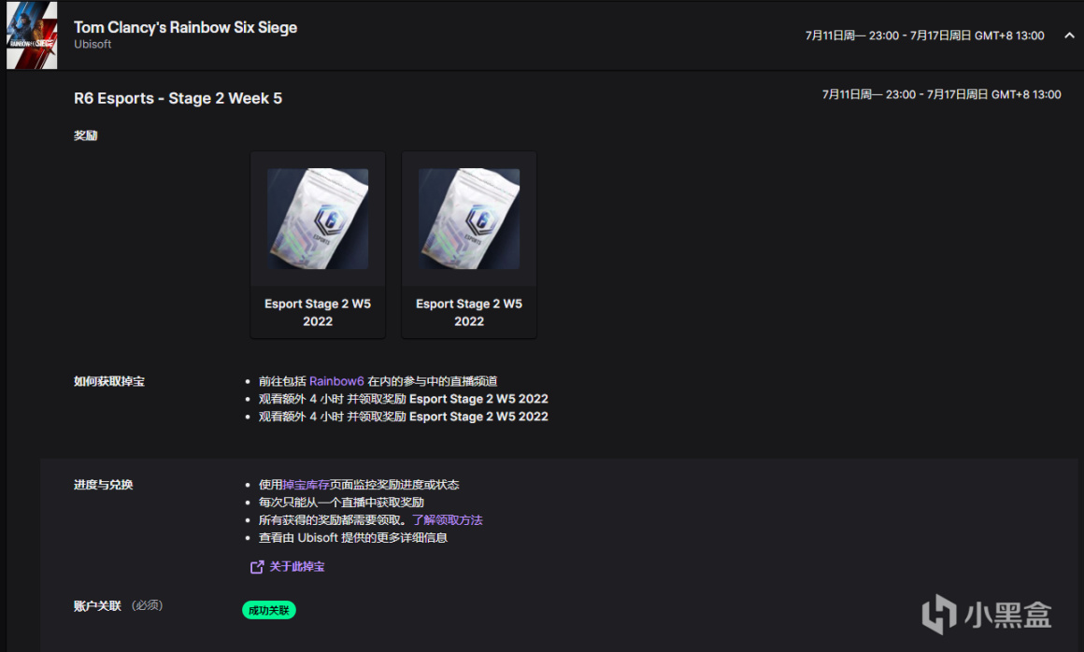The width and height of the screenshot is (1084, 652).
Task: Click the external link icon beside 关于此掉宝
Action: tap(256, 567)
